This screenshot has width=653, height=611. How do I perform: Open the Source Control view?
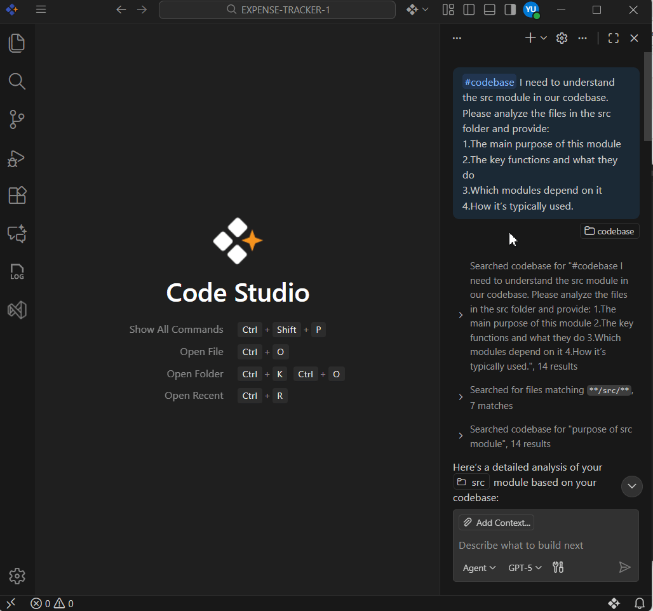point(17,119)
